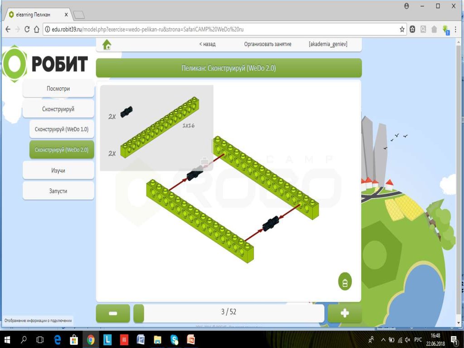Click browser forward arrow
464x348 pixels.
click(x=18, y=29)
